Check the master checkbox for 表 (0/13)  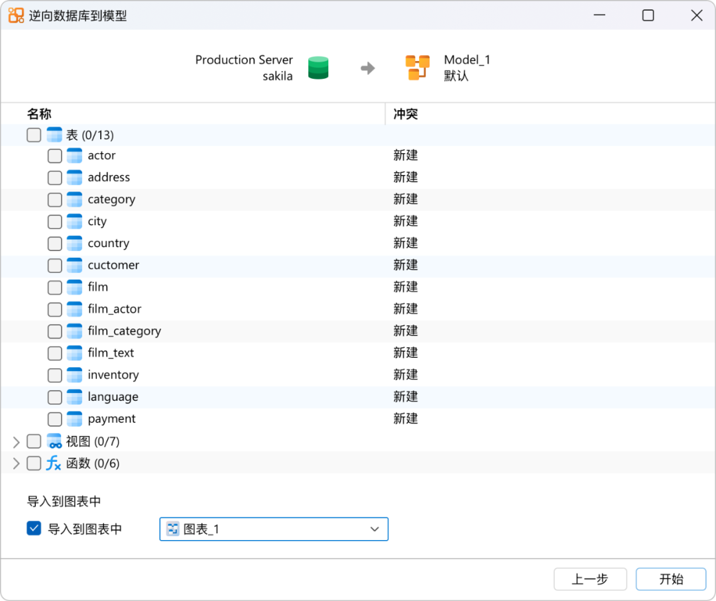pos(34,135)
